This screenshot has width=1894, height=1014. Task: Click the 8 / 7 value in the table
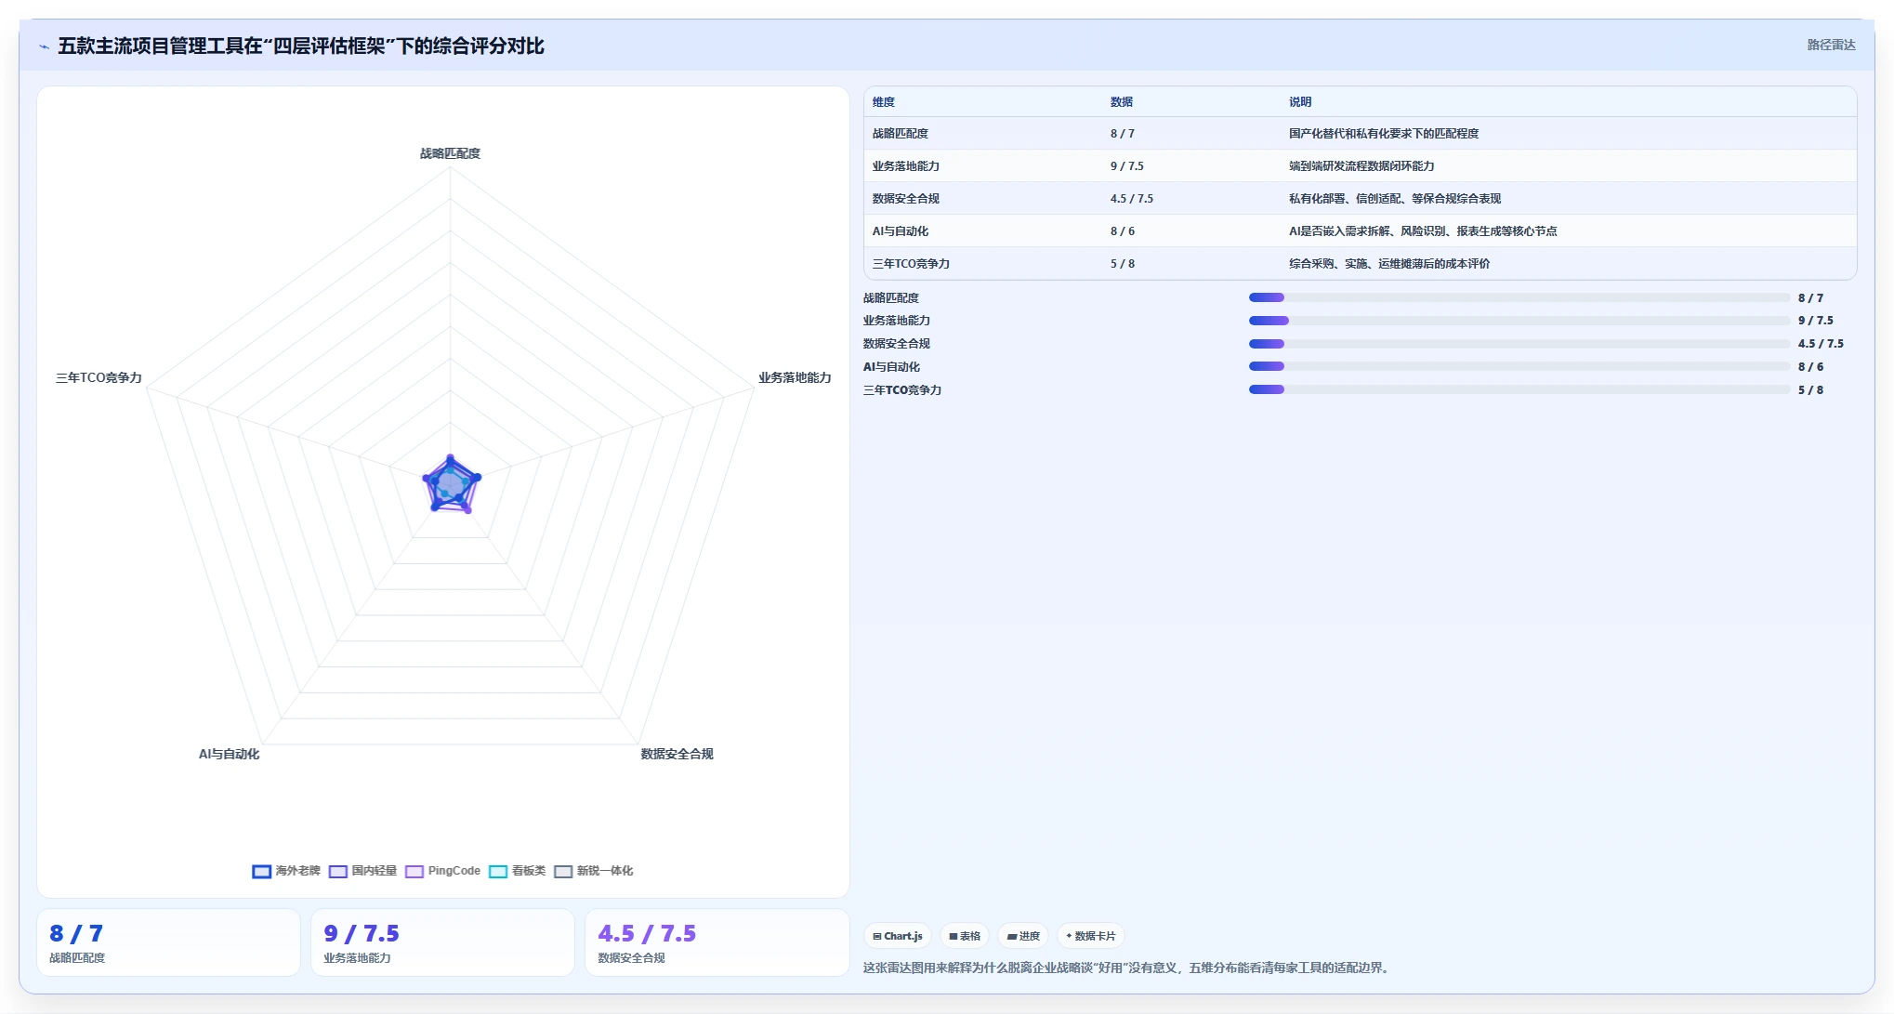[x=1123, y=134]
